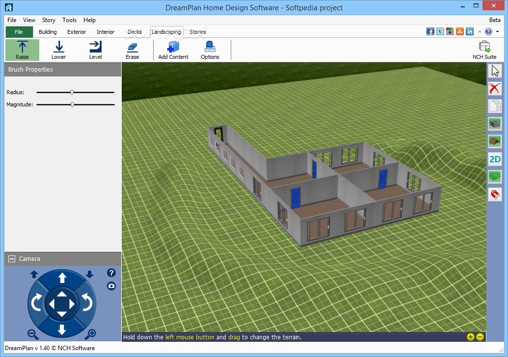
Task: Click the yellow plus button in status bar
Action: [x=470, y=337]
